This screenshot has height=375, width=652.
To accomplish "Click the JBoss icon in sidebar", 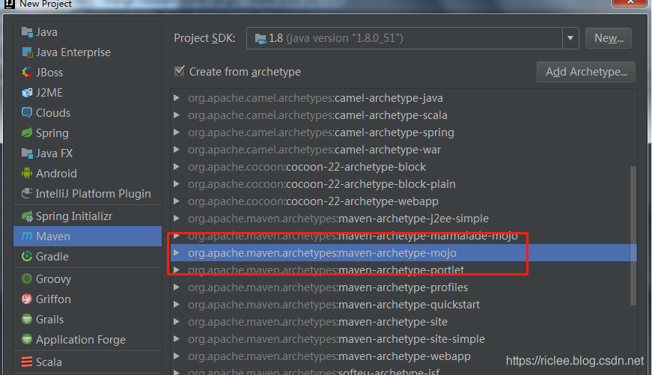I will [27, 73].
